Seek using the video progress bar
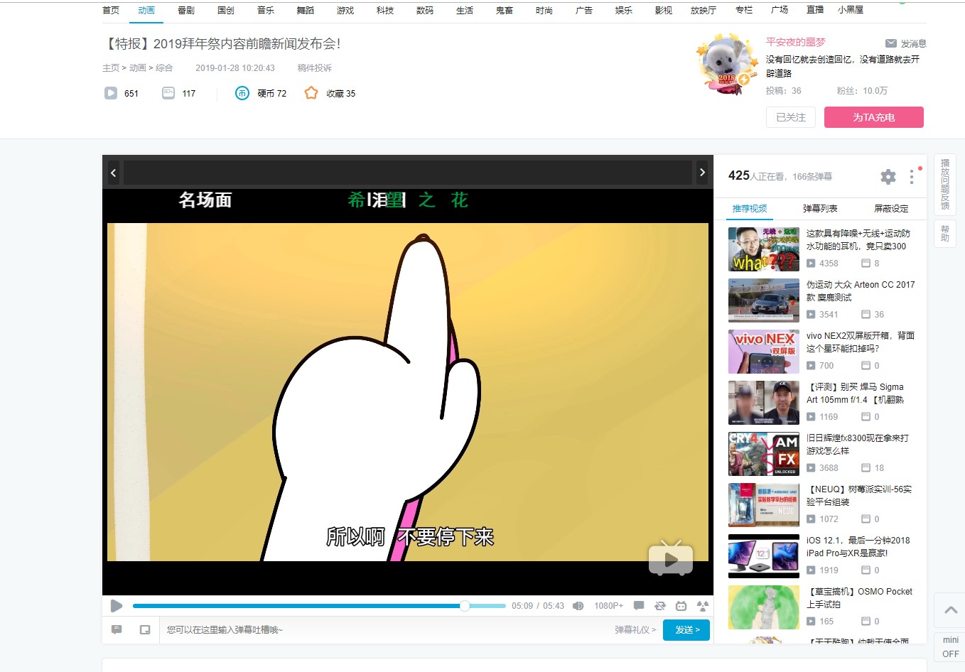The height and width of the screenshot is (672, 965). click(319, 606)
